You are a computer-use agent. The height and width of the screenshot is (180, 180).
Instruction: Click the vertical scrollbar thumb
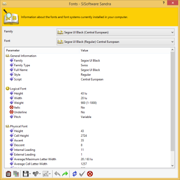pyautogui.click(x=172, y=101)
